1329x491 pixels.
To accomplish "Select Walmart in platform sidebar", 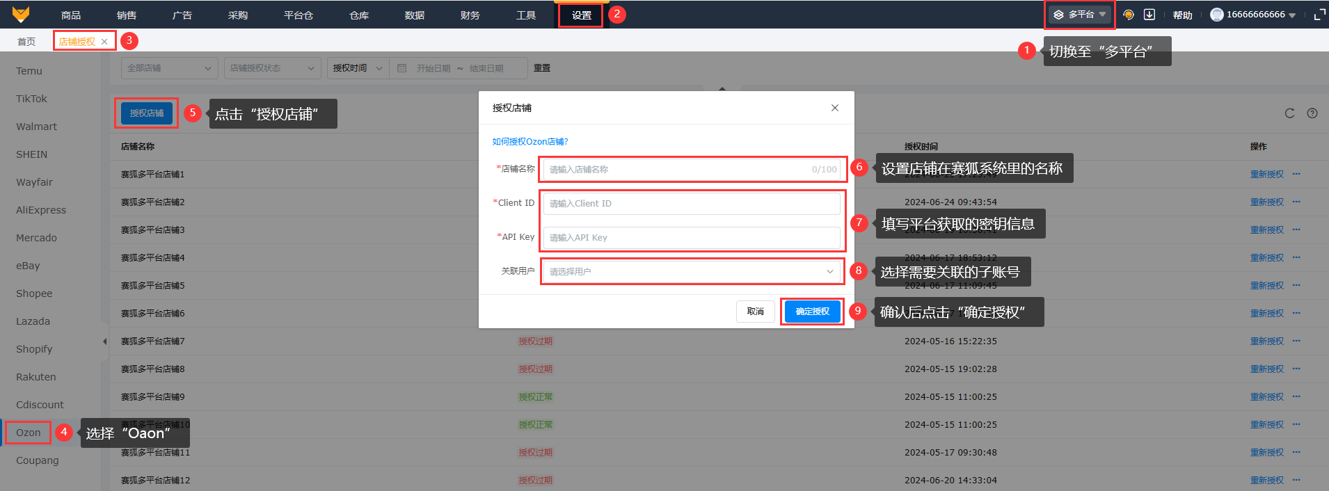I will (x=36, y=127).
